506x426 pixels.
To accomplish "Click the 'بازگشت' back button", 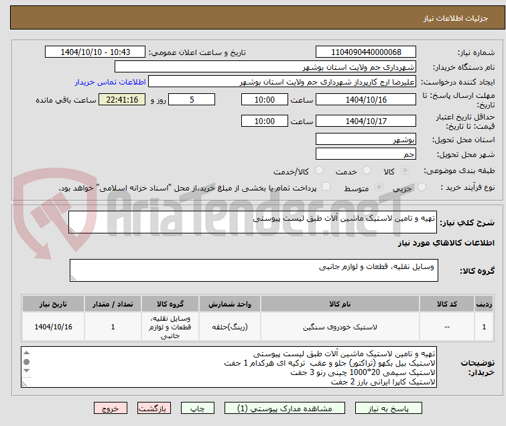I will click(154, 409).
